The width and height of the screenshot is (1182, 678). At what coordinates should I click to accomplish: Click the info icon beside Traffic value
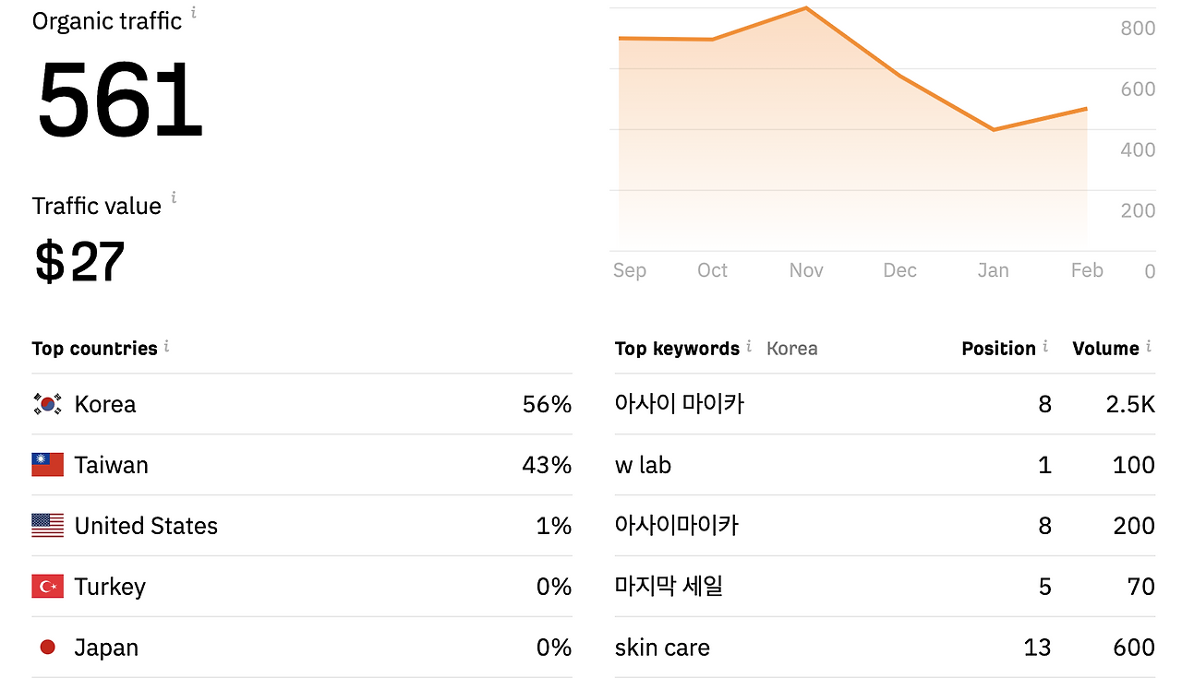click(x=174, y=197)
